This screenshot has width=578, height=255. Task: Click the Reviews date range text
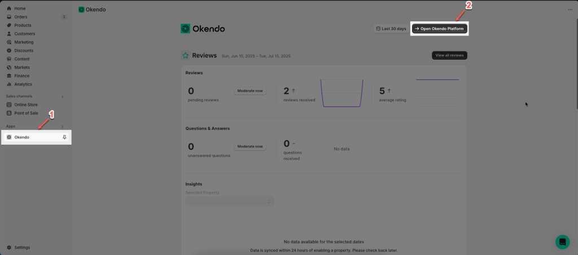pyautogui.click(x=256, y=56)
